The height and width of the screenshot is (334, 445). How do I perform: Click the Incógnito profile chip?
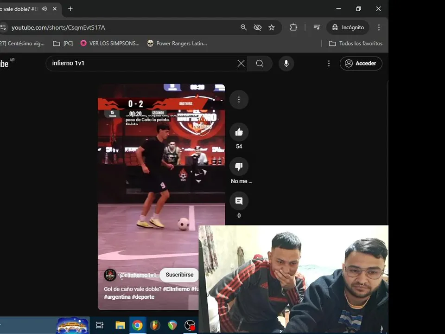pyautogui.click(x=348, y=27)
